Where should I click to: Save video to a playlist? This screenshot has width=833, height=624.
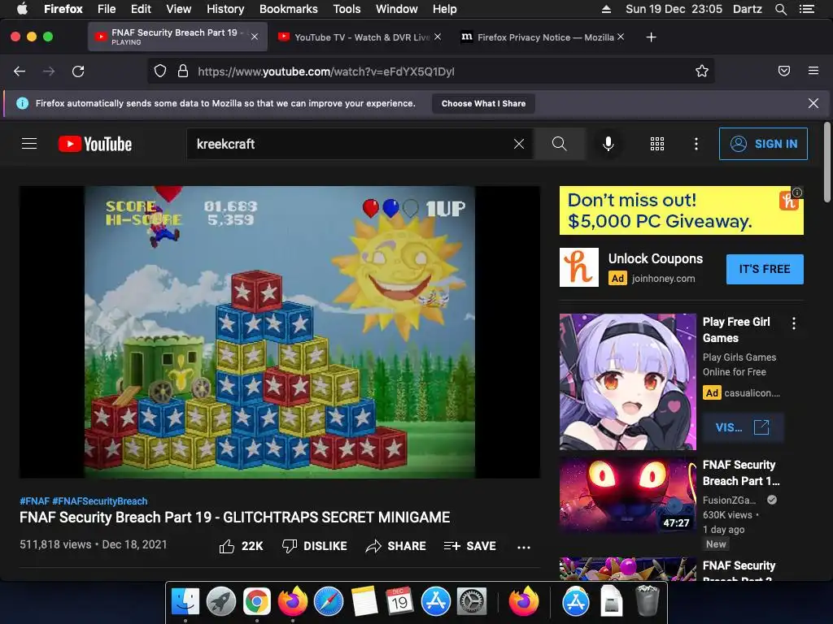(470, 546)
